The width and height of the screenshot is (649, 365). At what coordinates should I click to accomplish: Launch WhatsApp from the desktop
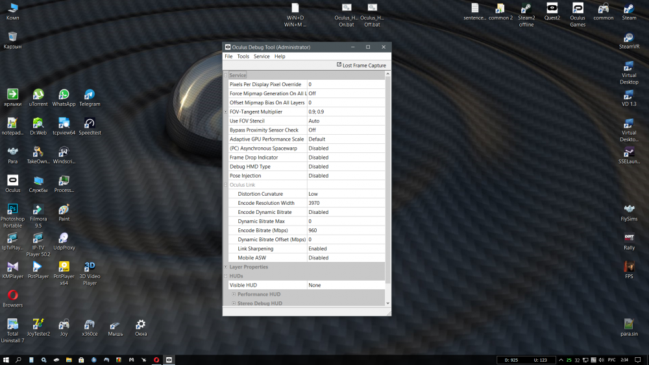tap(64, 95)
